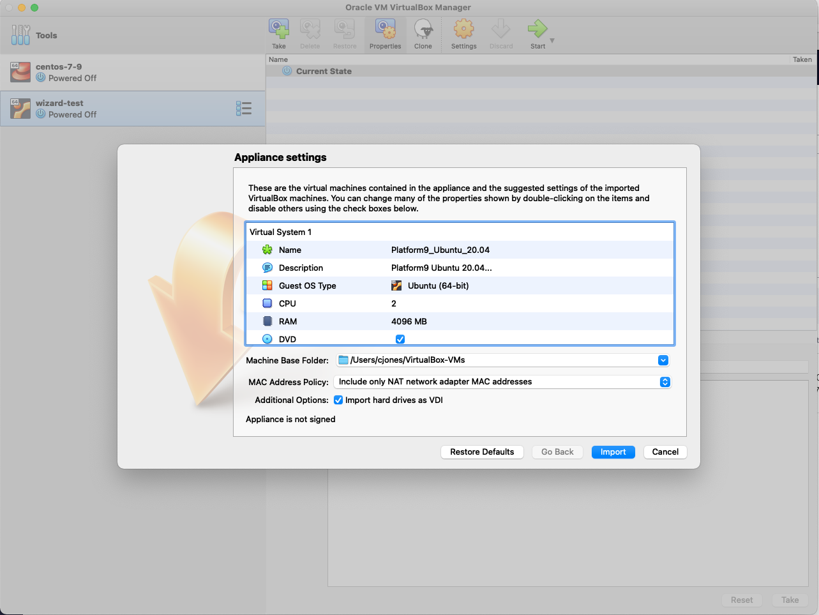This screenshot has width=819, height=615.
Task: Click the Clone sheep icon
Action: (423, 29)
